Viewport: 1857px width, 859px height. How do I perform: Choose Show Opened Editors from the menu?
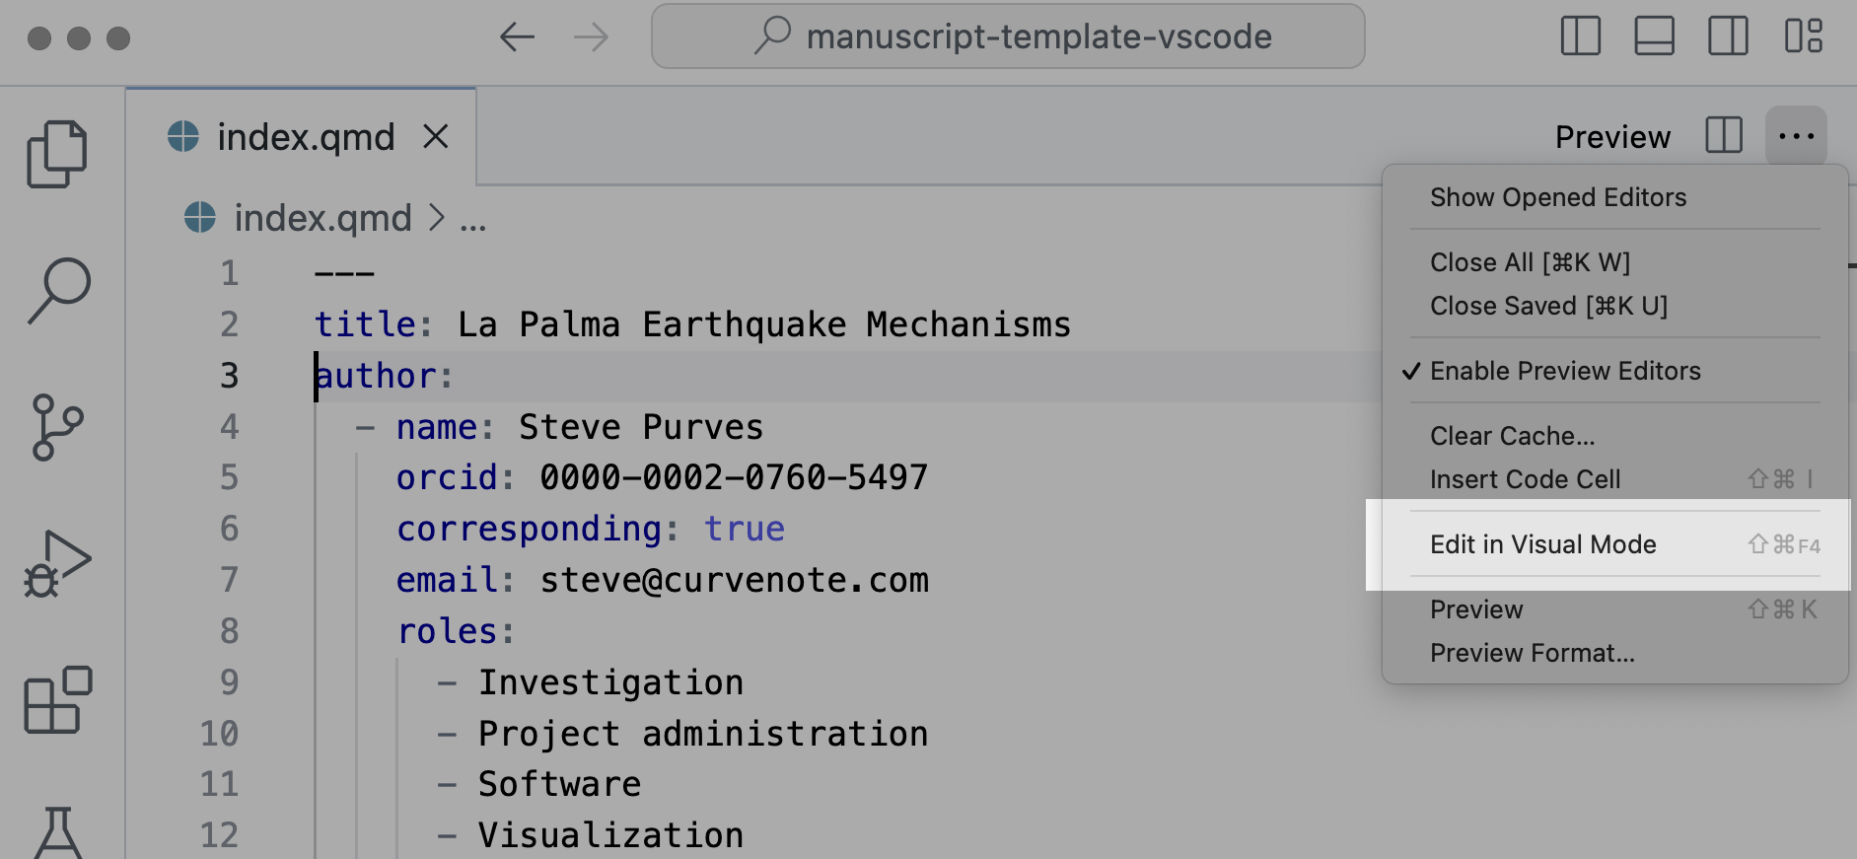1558,197
